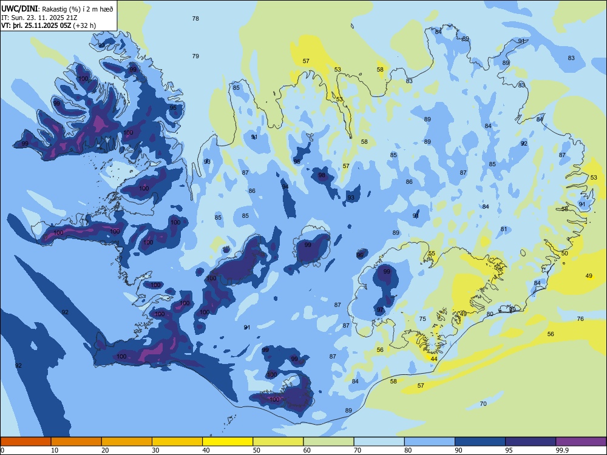Click the '60' legend tick label

tap(307, 450)
